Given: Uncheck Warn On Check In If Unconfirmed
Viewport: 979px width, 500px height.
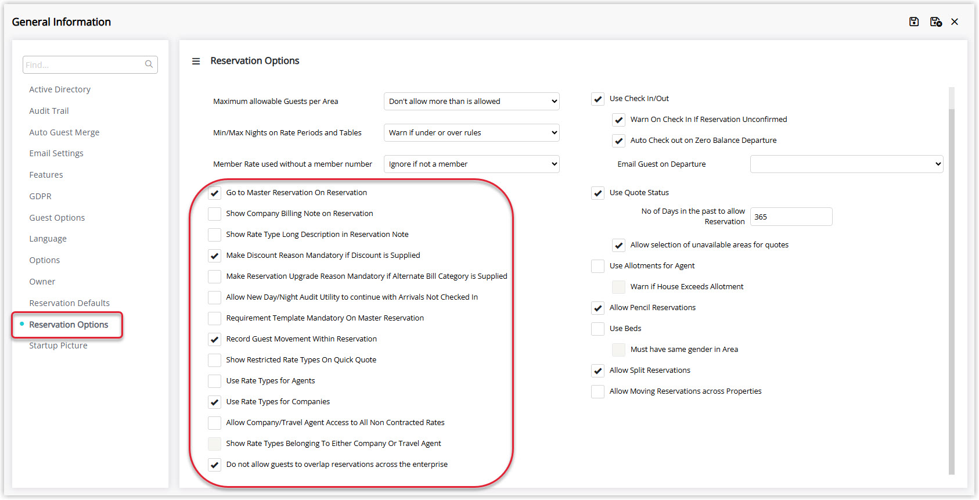Looking at the screenshot, I should click(619, 120).
